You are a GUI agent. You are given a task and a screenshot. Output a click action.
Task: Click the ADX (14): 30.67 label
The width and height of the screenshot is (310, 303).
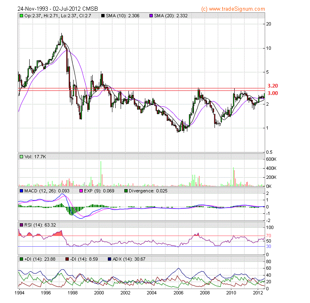129,259
